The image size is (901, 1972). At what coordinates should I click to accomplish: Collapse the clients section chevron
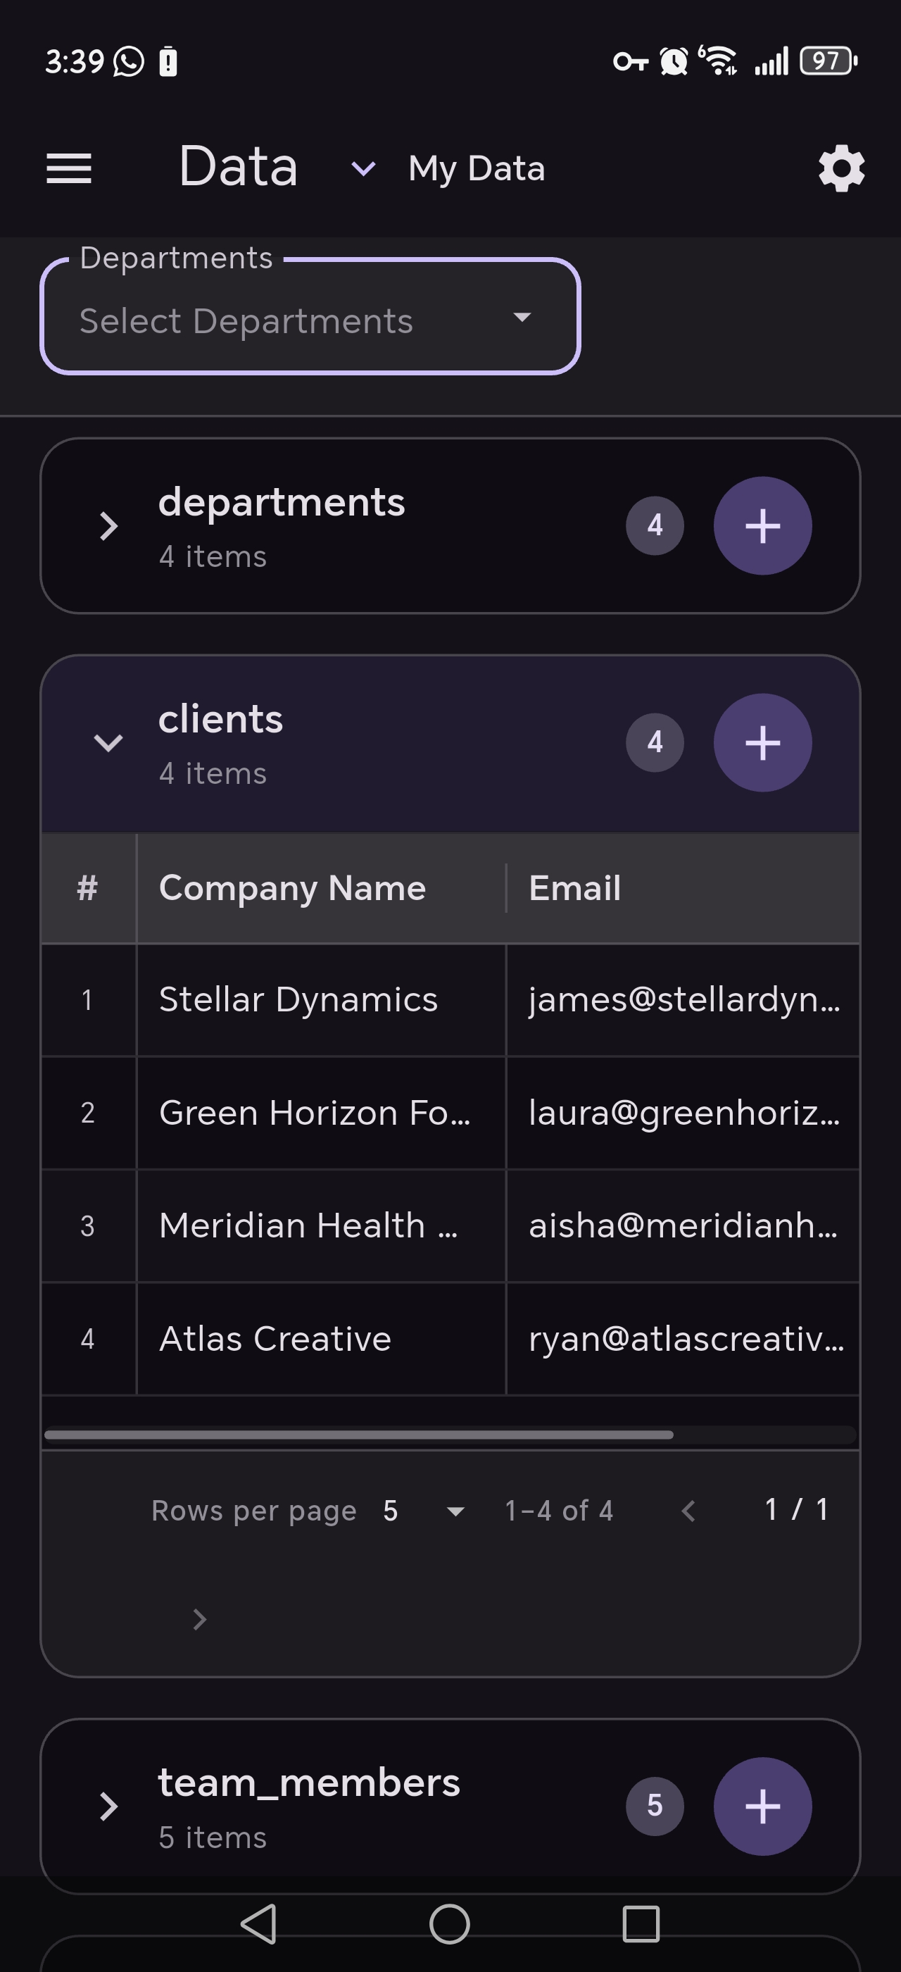click(x=108, y=742)
